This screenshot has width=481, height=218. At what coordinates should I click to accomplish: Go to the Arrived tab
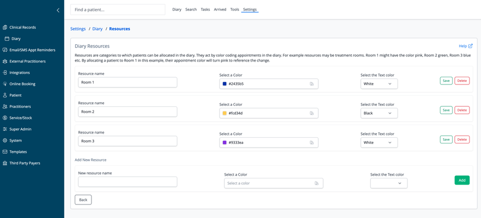coord(220,9)
